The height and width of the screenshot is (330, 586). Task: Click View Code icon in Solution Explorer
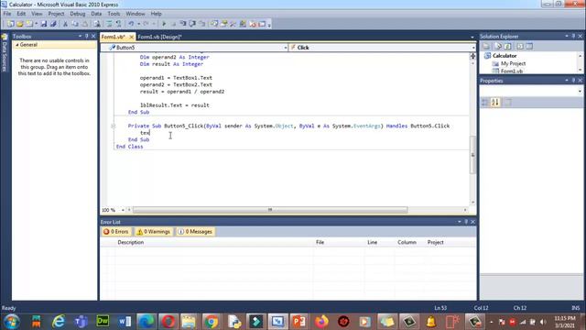click(520, 47)
